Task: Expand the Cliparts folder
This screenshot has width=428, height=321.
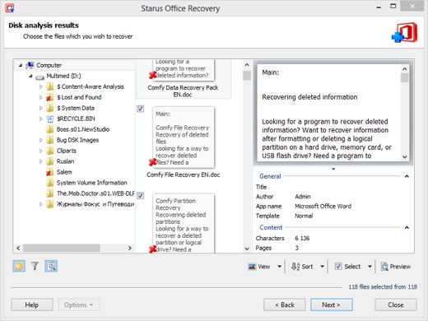Action: tap(41, 151)
